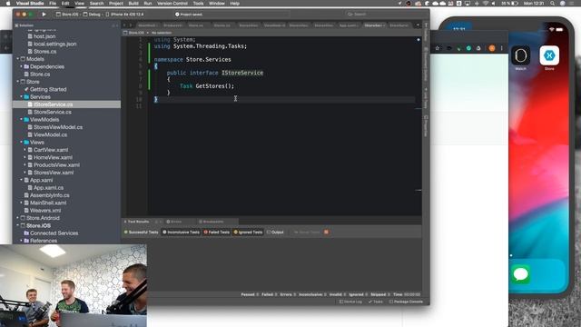Click the orange stop icon in test toolbar

[326, 233]
